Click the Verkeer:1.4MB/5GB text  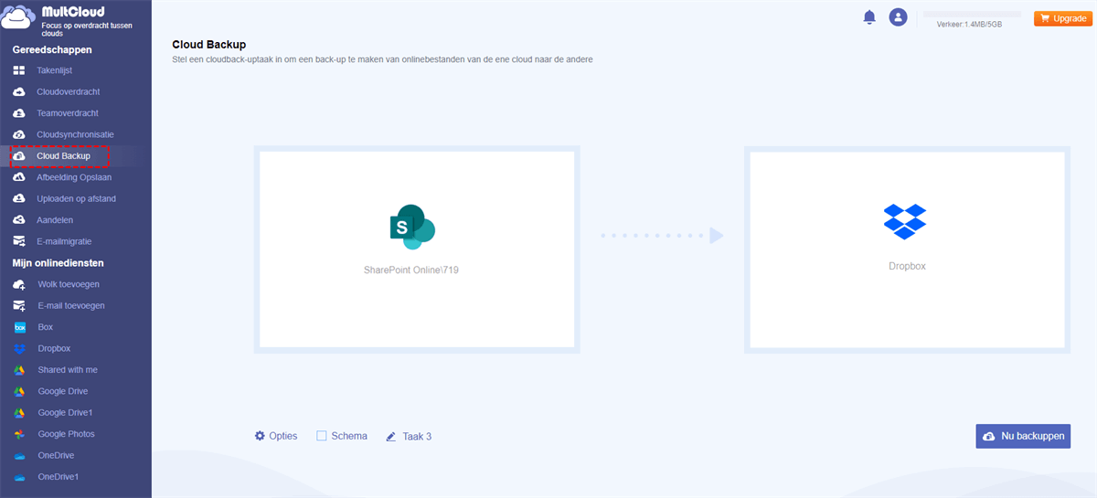[969, 25]
